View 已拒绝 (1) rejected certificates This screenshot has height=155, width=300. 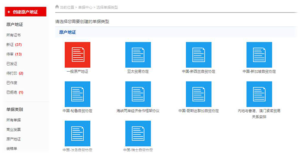click(x=15, y=92)
